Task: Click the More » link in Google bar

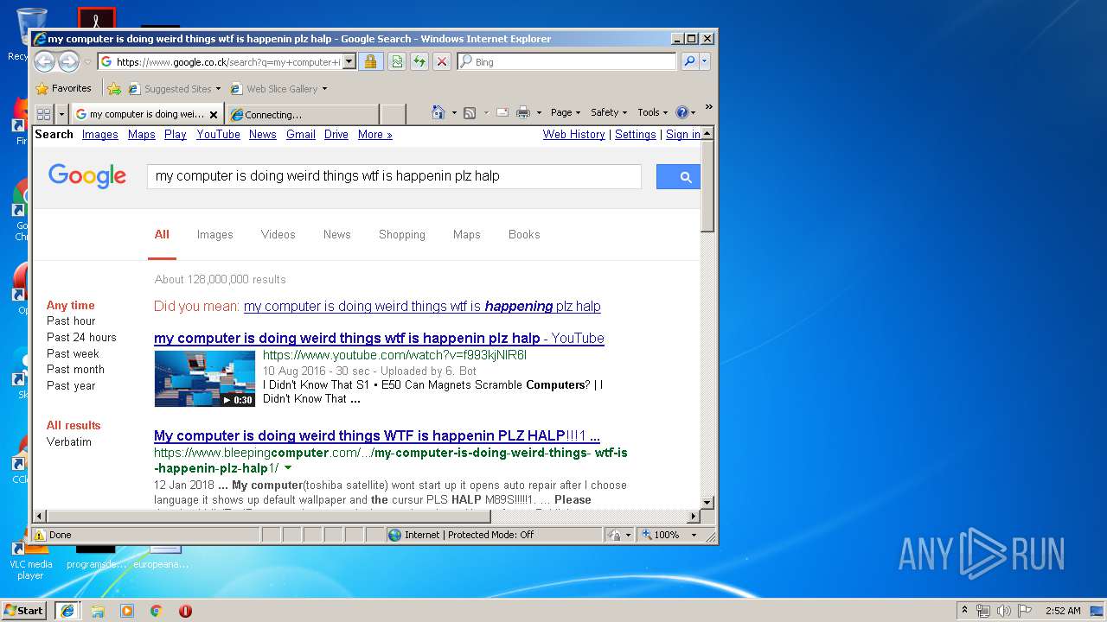Action: [x=375, y=134]
